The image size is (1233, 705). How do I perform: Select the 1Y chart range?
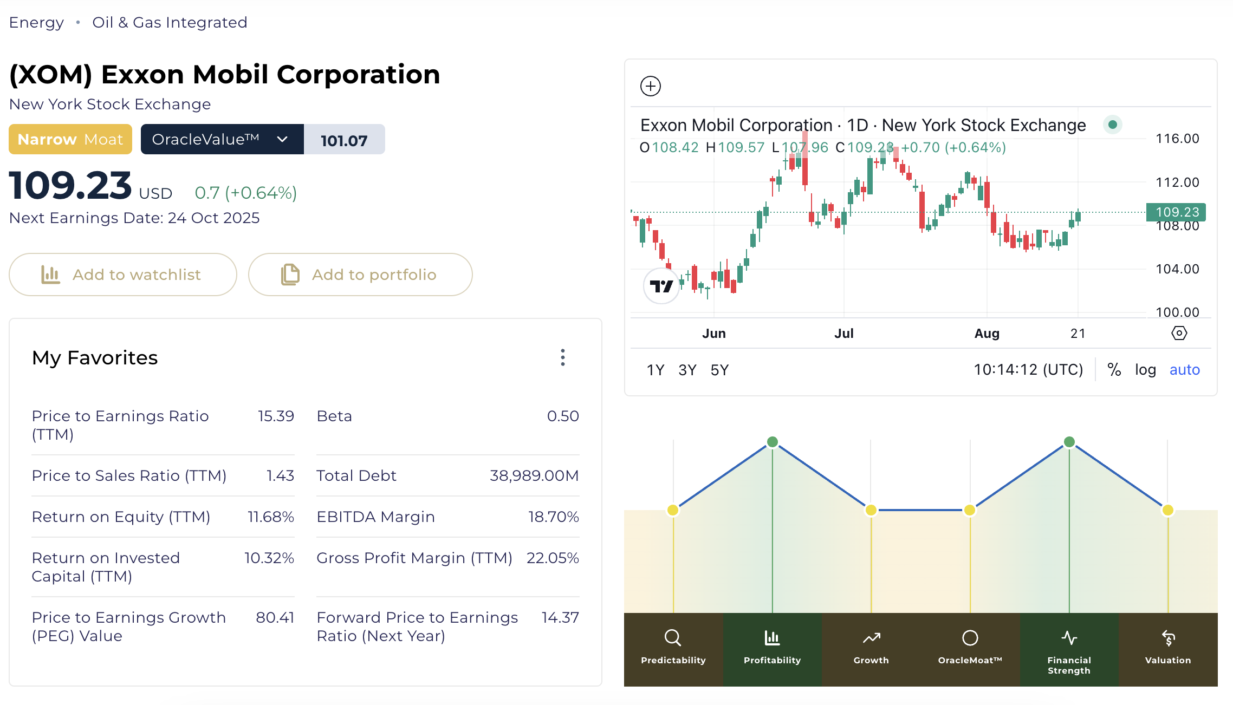(x=656, y=370)
